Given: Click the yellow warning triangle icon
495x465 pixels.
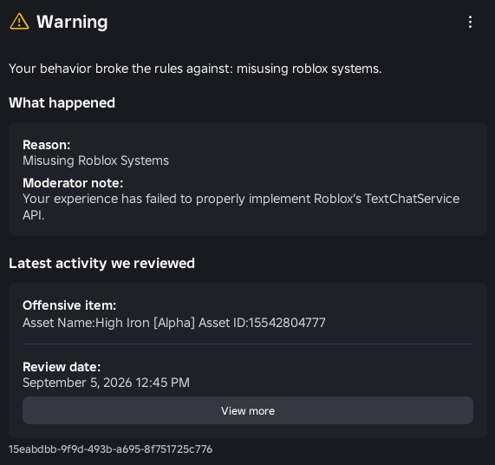Looking at the screenshot, I should point(19,22).
